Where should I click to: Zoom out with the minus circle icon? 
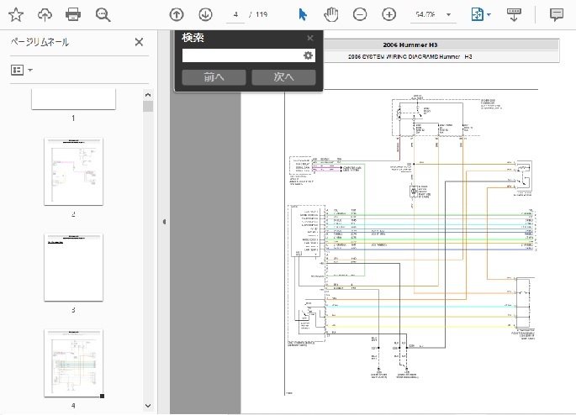click(360, 14)
